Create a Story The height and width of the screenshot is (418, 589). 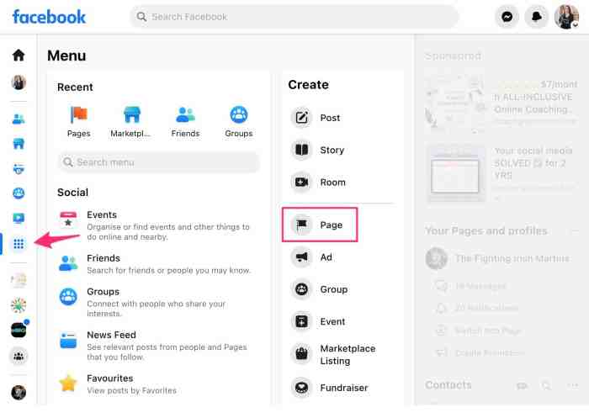342,150
